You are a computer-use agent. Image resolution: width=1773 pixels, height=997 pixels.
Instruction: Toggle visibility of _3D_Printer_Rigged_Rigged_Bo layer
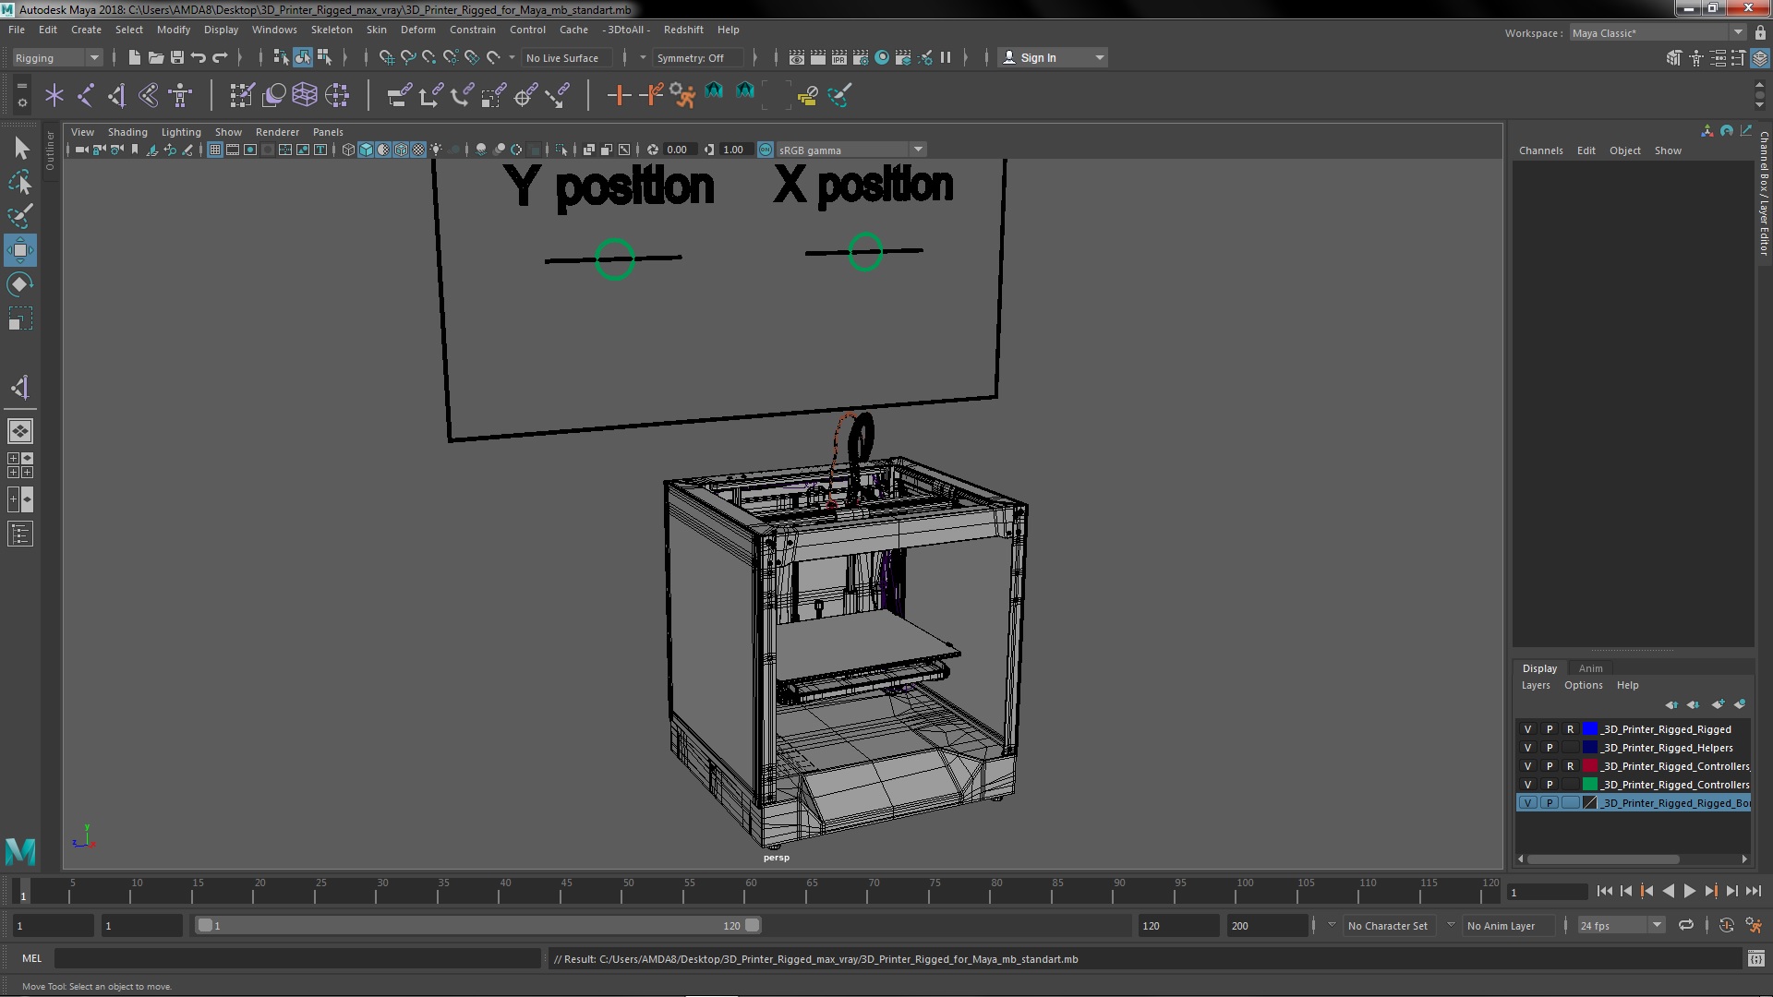[x=1527, y=803]
